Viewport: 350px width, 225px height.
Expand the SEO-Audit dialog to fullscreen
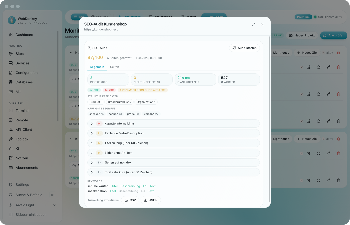click(254, 24)
